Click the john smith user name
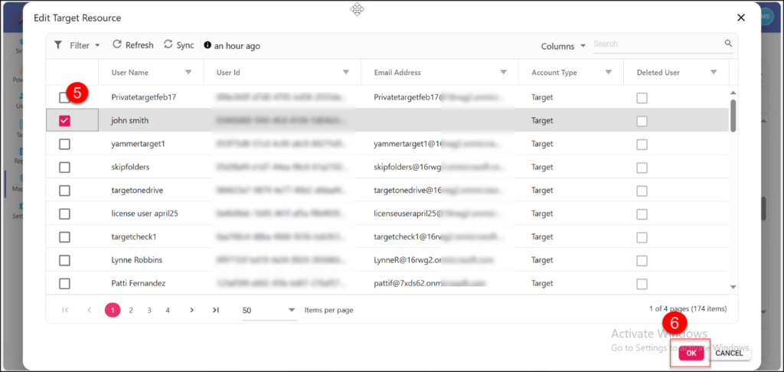This screenshot has height=372, width=784. (130, 120)
